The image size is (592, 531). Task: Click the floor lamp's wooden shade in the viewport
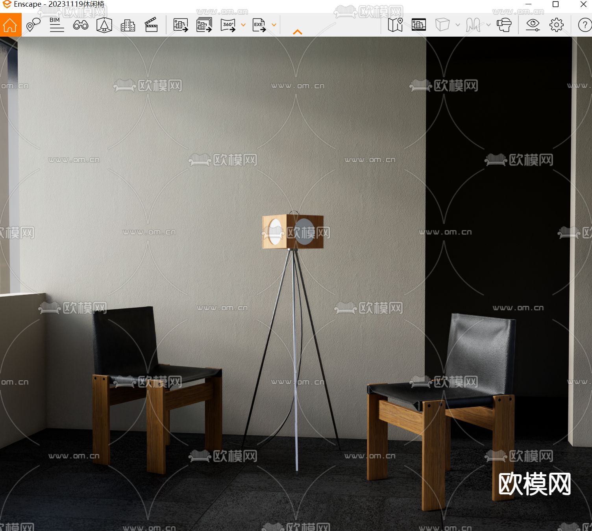(293, 232)
